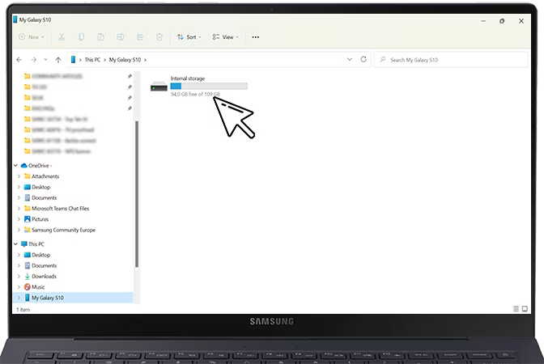The height and width of the screenshot is (364, 544).
Task: Click the Music note icon
Action: pyautogui.click(x=27, y=287)
